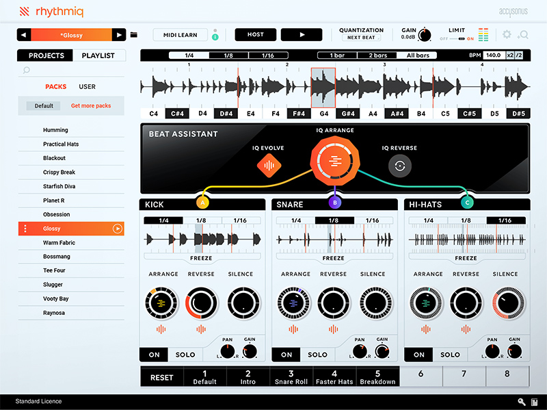Click the IQ Reverse circular icon
This screenshot has height=410, width=547.
click(400, 165)
